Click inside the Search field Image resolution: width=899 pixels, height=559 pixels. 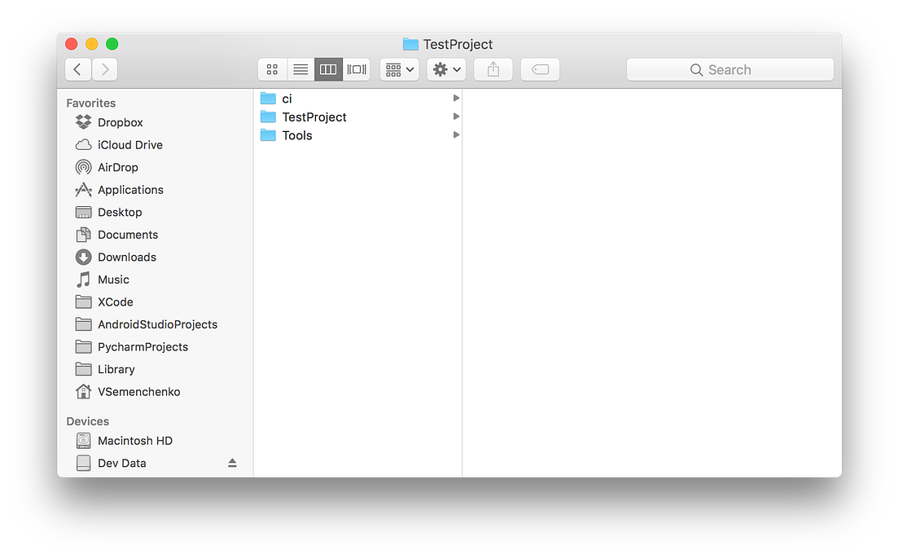(730, 69)
